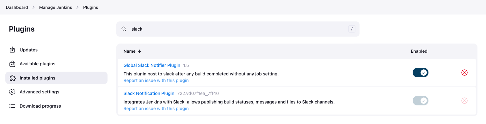
Task: Toggle the Slack Notification Plugin enabled switch
Action: point(421,101)
